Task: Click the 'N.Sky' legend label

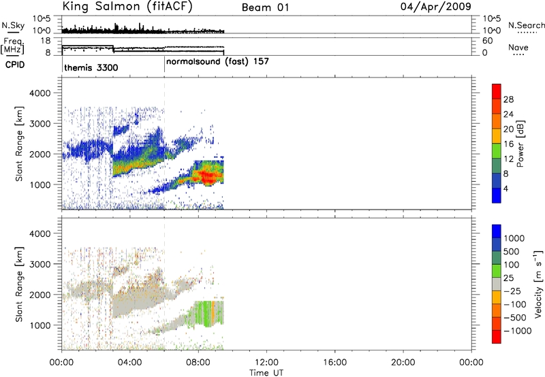Action: click(x=13, y=25)
